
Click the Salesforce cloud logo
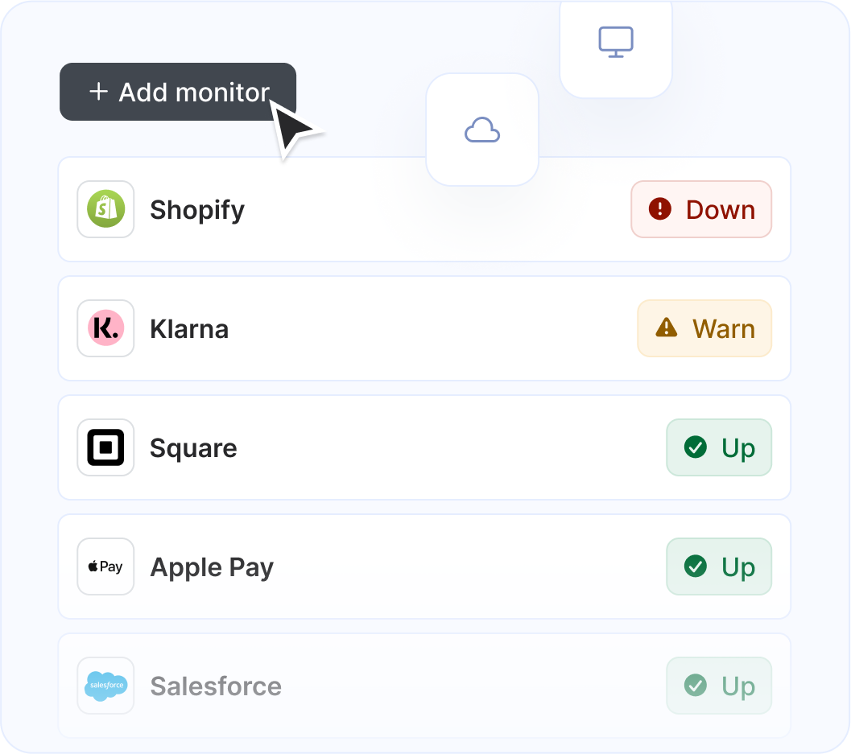point(105,686)
